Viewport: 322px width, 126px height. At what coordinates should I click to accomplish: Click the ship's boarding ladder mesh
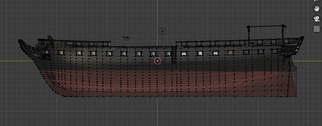click(x=174, y=55)
